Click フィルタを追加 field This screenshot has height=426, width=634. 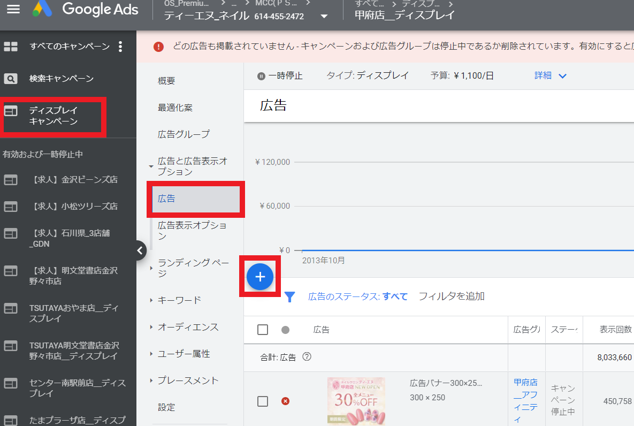click(451, 296)
